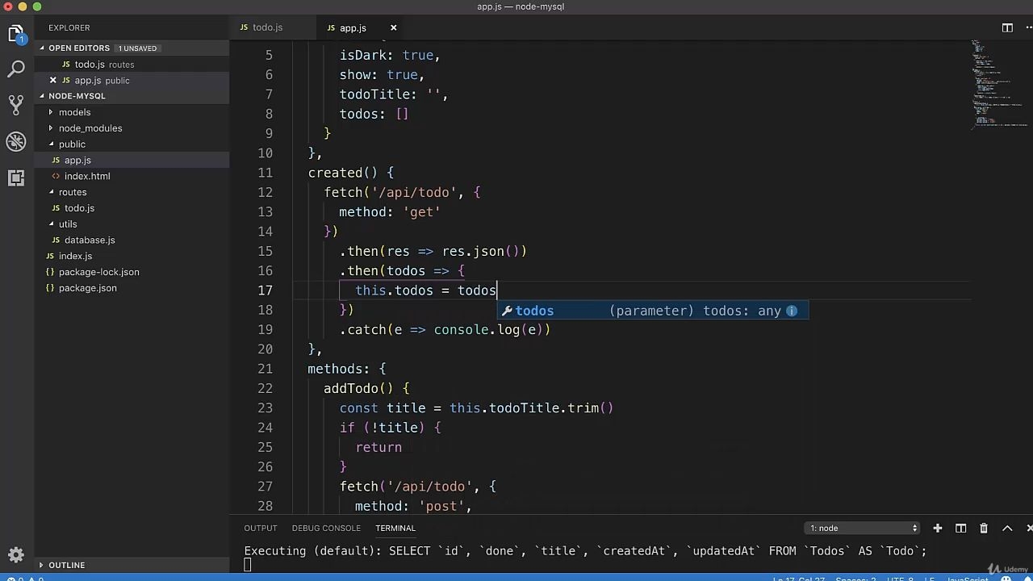Create a new terminal with plus icon
The height and width of the screenshot is (581, 1033).
click(x=938, y=528)
